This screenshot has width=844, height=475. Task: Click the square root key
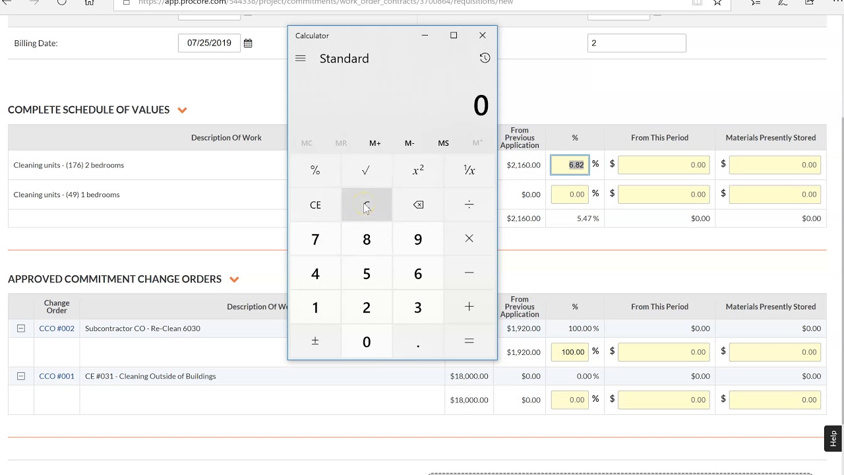click(x=367, y=170)
